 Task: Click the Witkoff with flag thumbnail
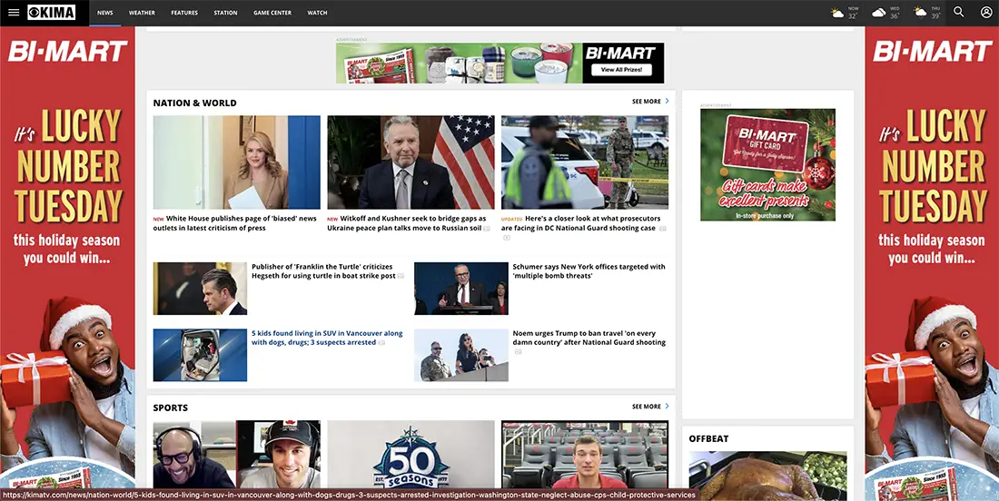click(410, 162)
